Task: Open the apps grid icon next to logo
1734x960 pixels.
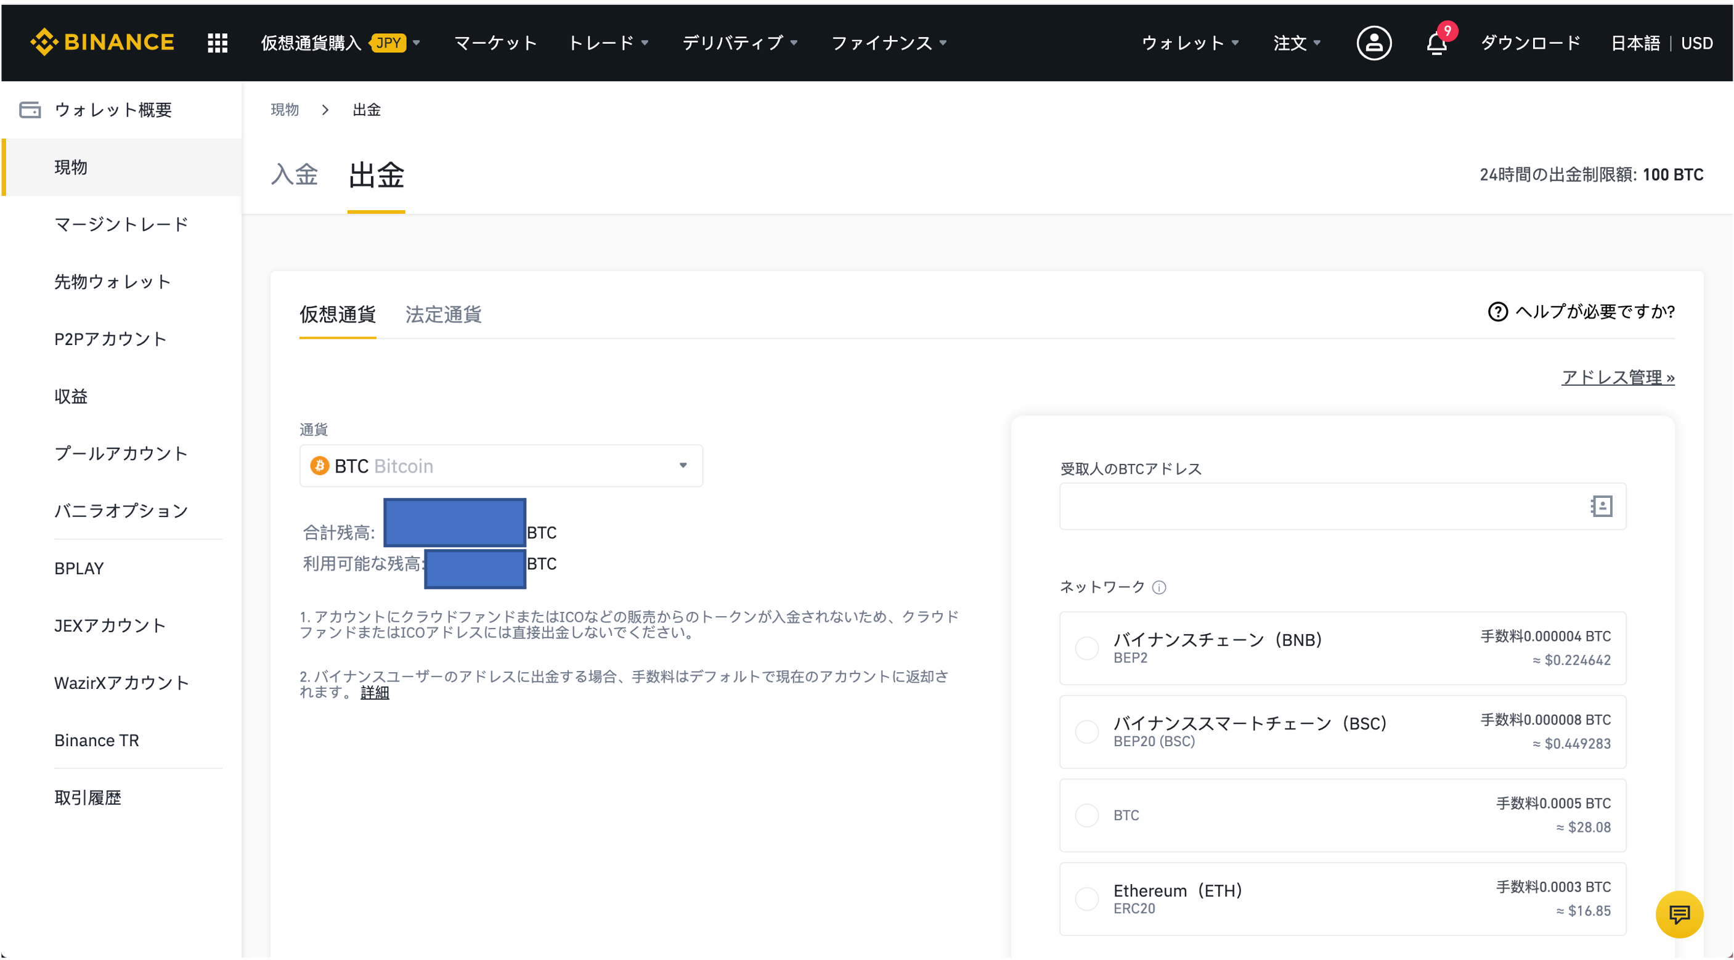Action: (x=217, y=42)
